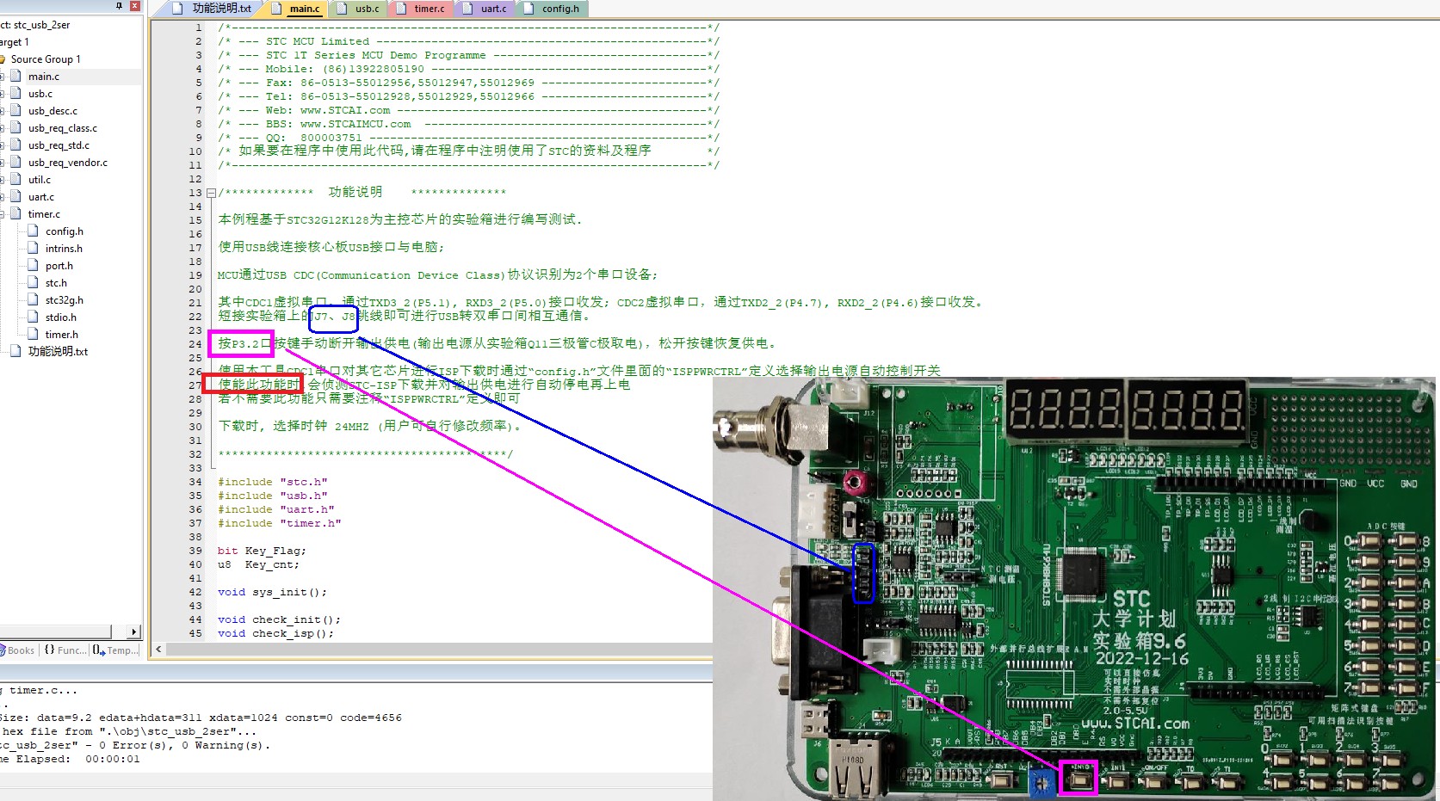Collapse the timer.c tree node
Viewport: 1440px width, 801px height.
pyautogui.click(x=3, y=214)
